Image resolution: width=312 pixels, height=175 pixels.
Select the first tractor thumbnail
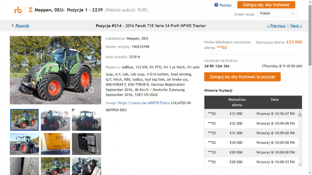(x=25, y=120)
